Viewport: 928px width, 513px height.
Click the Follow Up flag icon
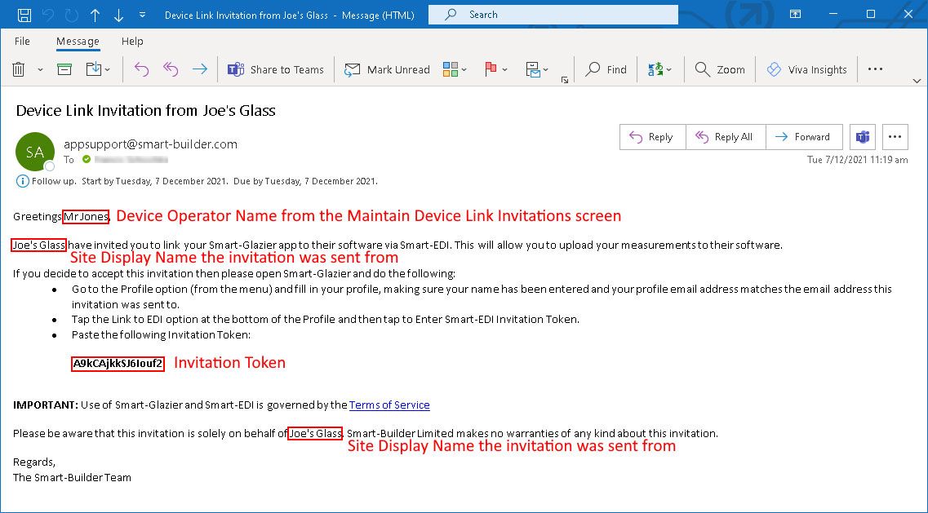click(490, 69)
